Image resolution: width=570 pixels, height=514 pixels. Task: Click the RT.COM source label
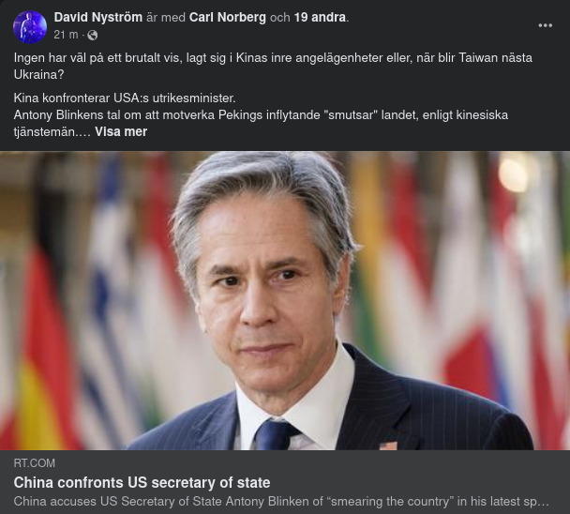tap(35, 463)
